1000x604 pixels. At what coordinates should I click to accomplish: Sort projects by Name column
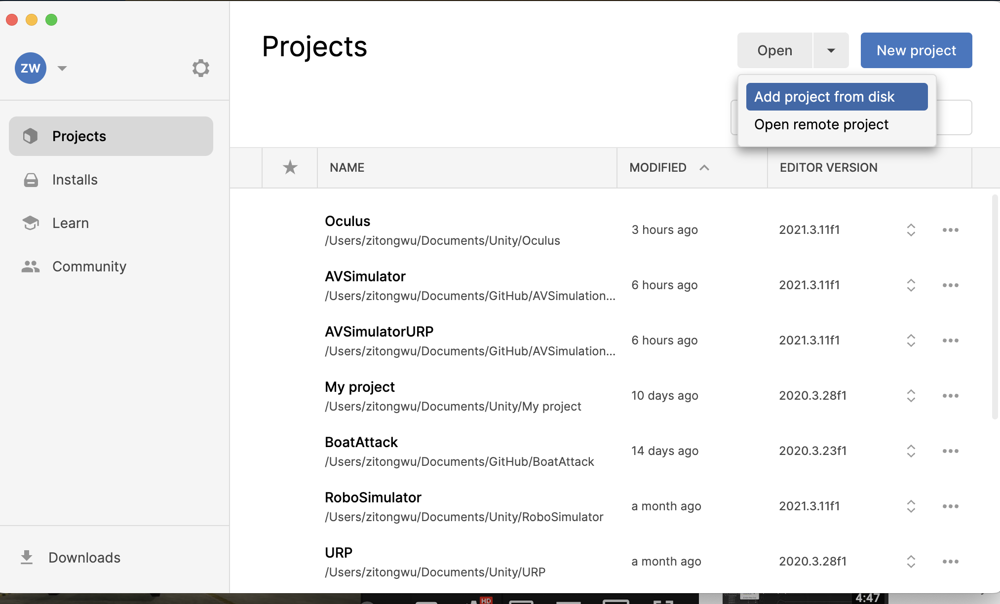(347, 168)
